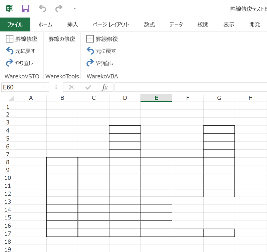
Task: Click 罫線修復 icon in WarekoVSTO group
Action: click(10, 39)
